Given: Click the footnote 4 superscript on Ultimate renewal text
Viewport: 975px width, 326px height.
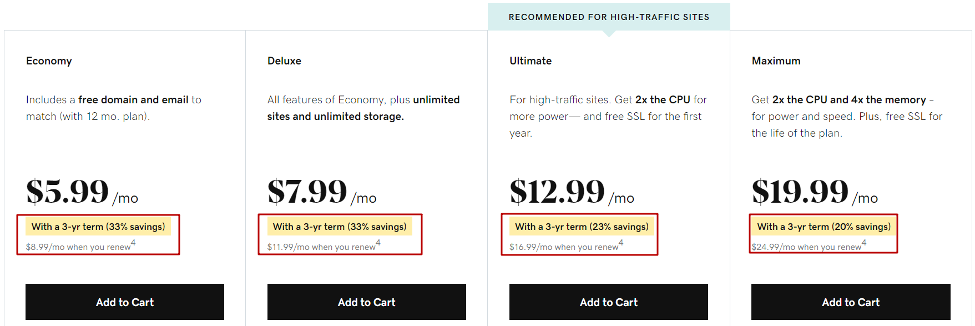Looking at the screenshot, I should (620, 242).
